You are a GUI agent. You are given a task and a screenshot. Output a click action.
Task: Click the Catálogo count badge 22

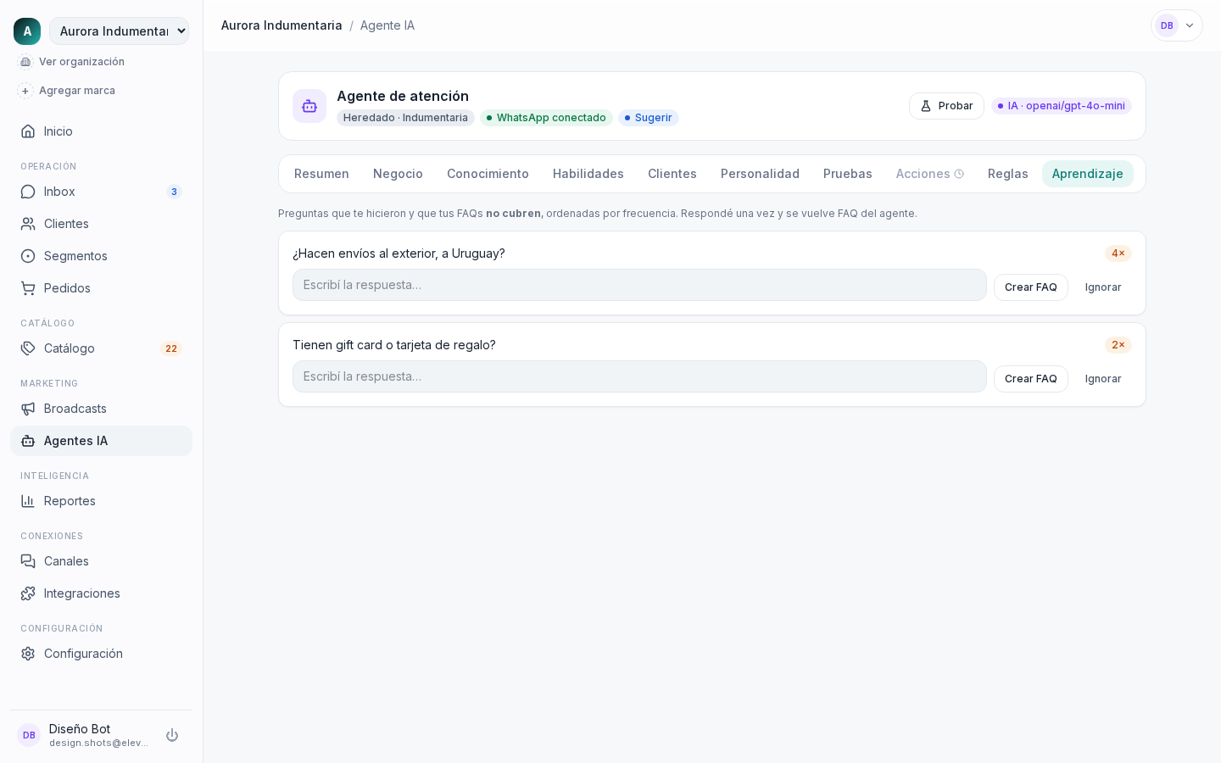pyautogui.click(x=171, y=348)
